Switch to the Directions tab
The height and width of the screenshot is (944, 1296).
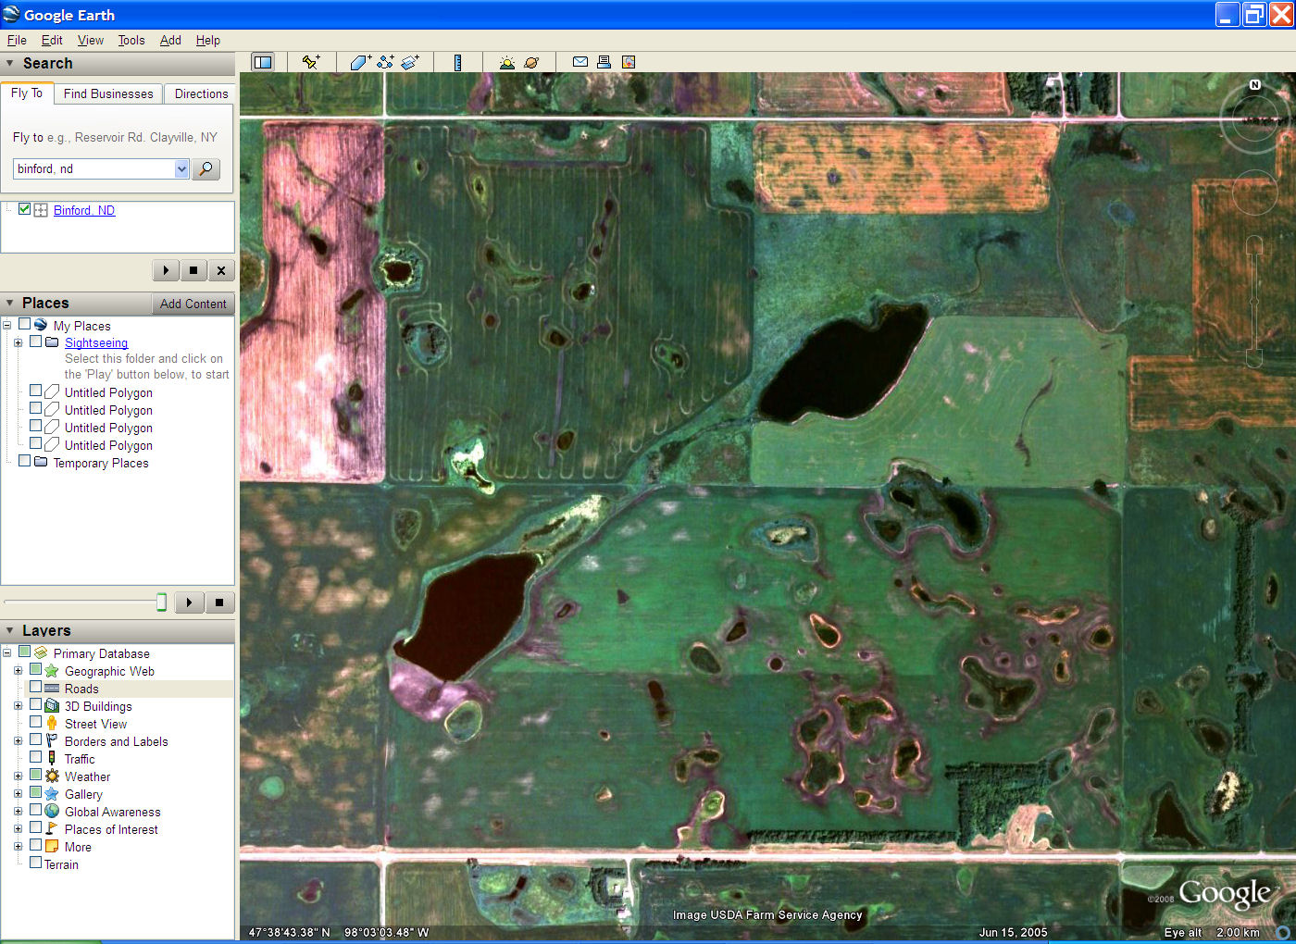(x=201, y=93)
